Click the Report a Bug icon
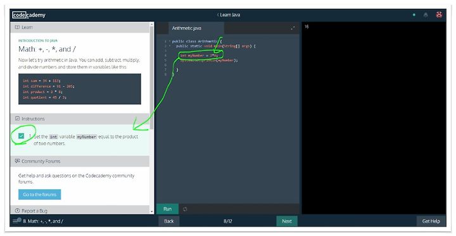The width and height of the screenshot is (456, 236). point(17,211)
